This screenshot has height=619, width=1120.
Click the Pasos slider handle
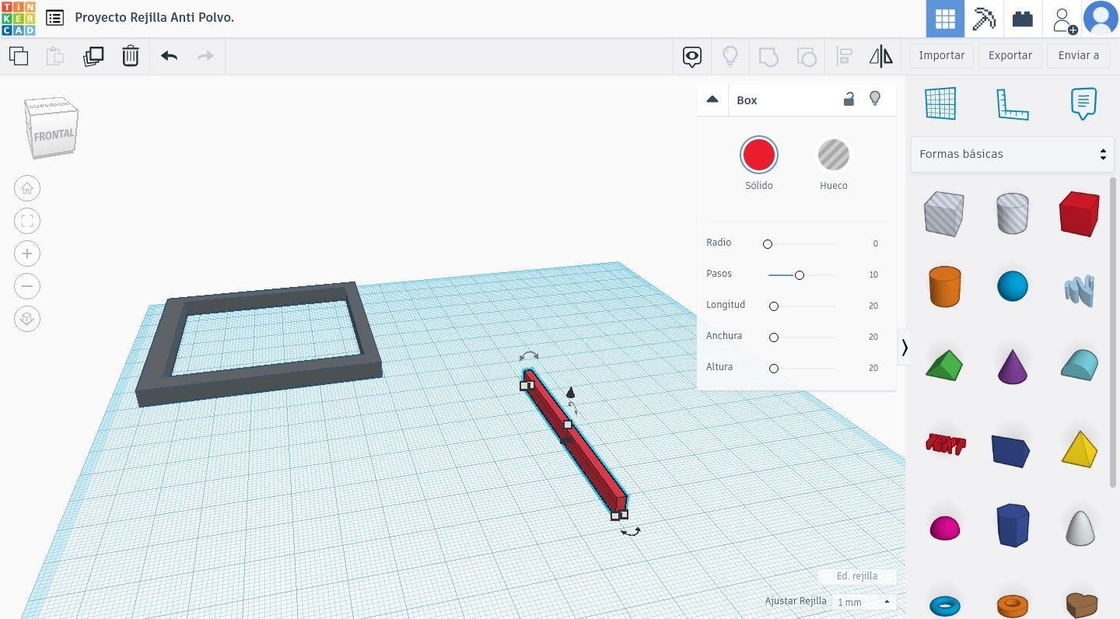click(x=799, y=275)
